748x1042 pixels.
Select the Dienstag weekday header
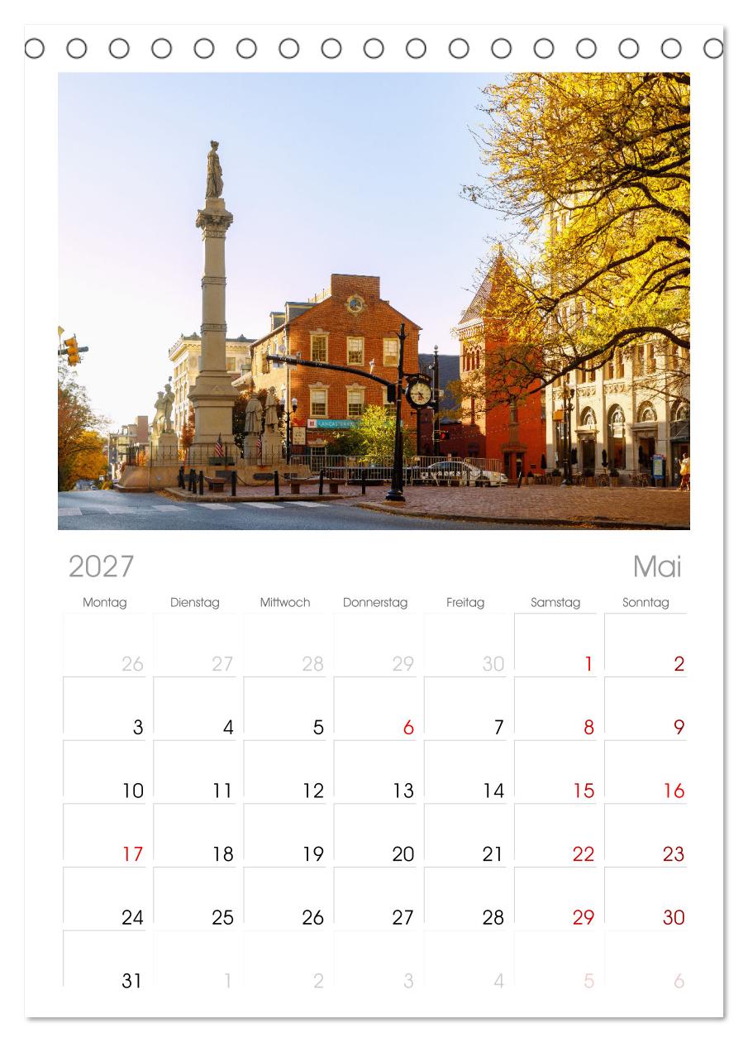[195, 602]
